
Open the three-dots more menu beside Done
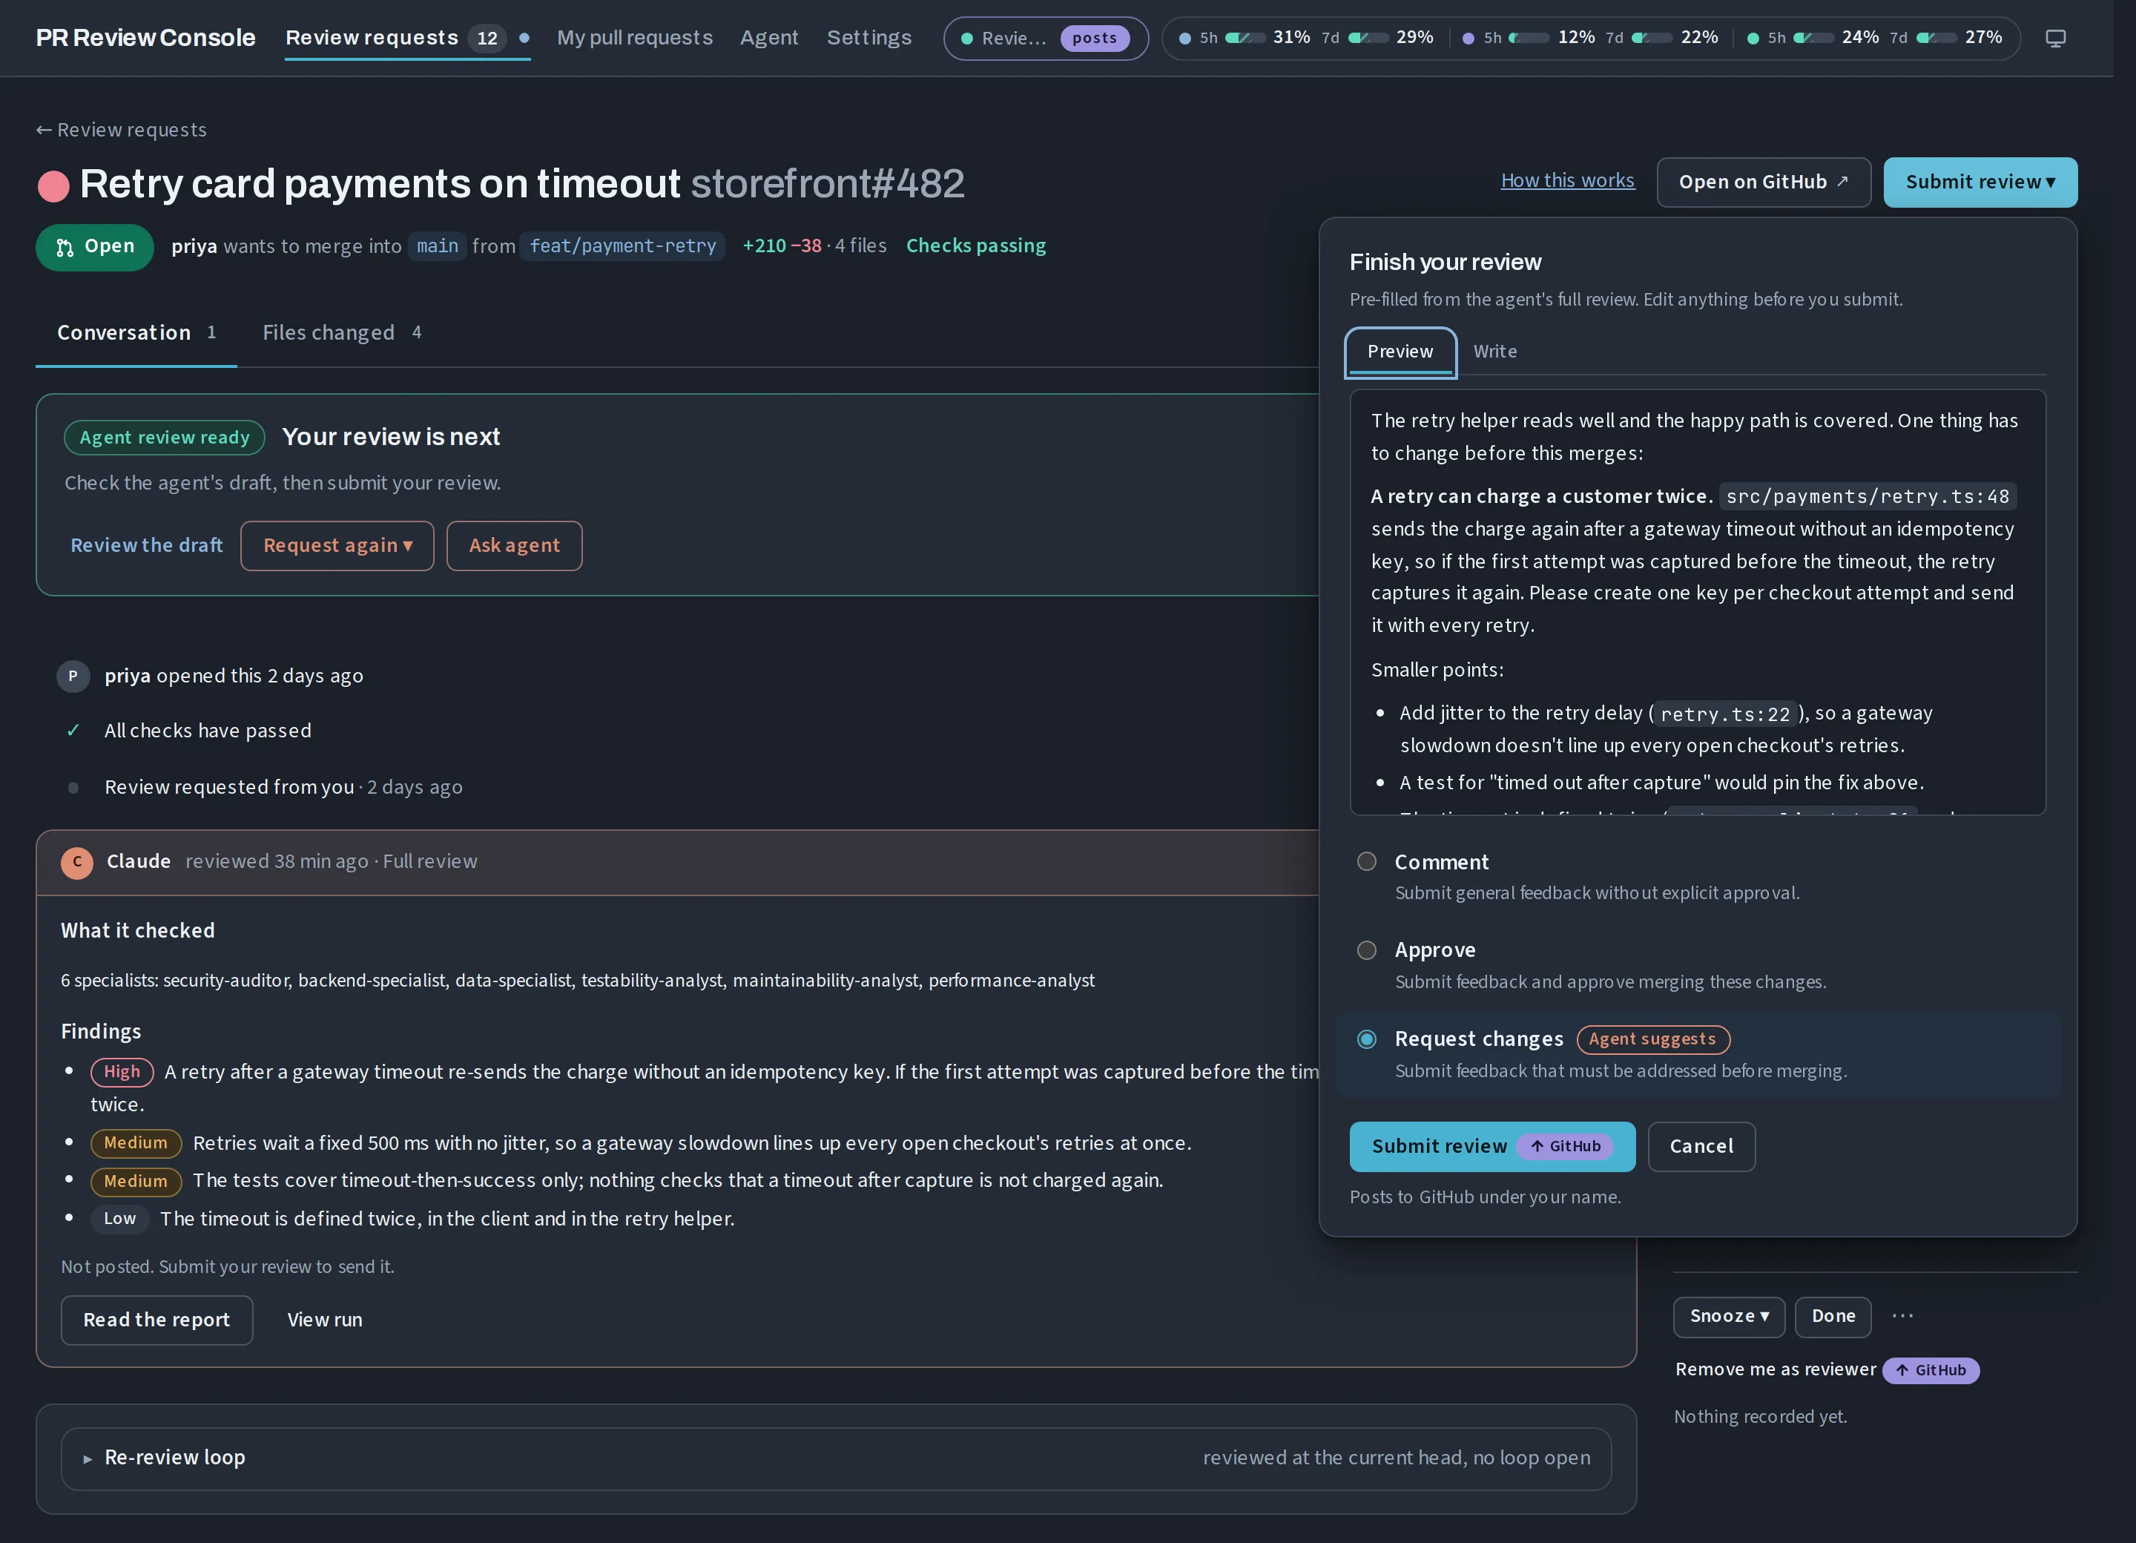[x=1902, y=1316]
